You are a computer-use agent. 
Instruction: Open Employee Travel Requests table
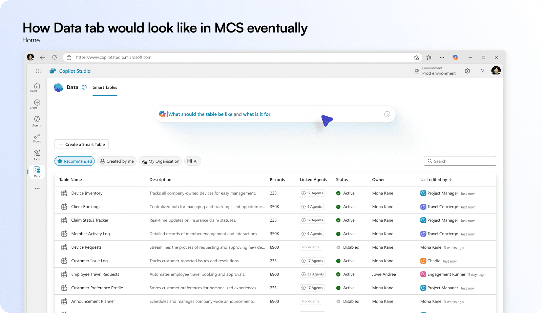[95, 274]
